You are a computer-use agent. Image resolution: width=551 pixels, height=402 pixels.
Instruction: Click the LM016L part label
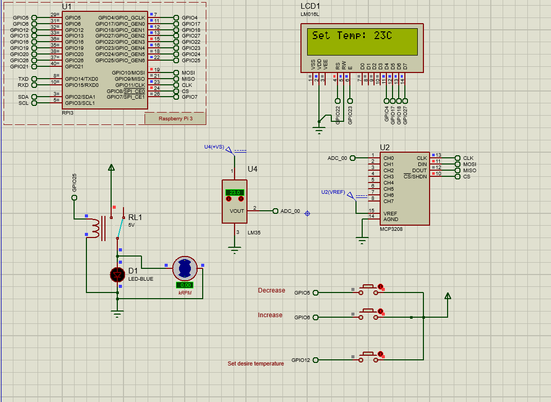point(310,14)
